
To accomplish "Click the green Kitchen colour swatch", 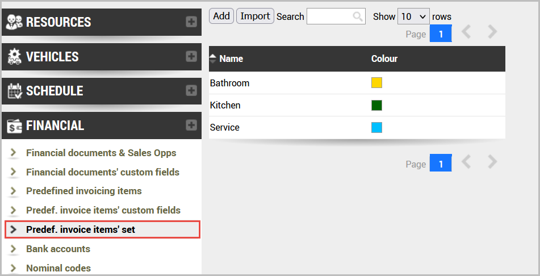I will pos(376,105).
